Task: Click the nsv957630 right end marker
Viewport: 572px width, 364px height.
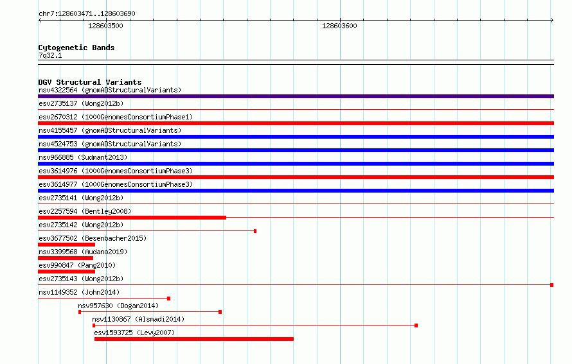Action: click(x=220, y=312)
